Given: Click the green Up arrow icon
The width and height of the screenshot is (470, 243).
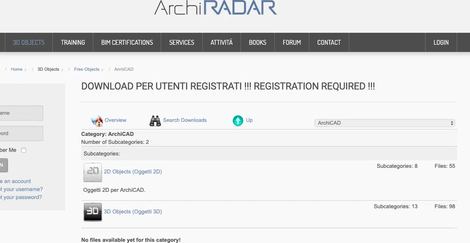Looking at the screenshot, I should (x=238, y=120).
